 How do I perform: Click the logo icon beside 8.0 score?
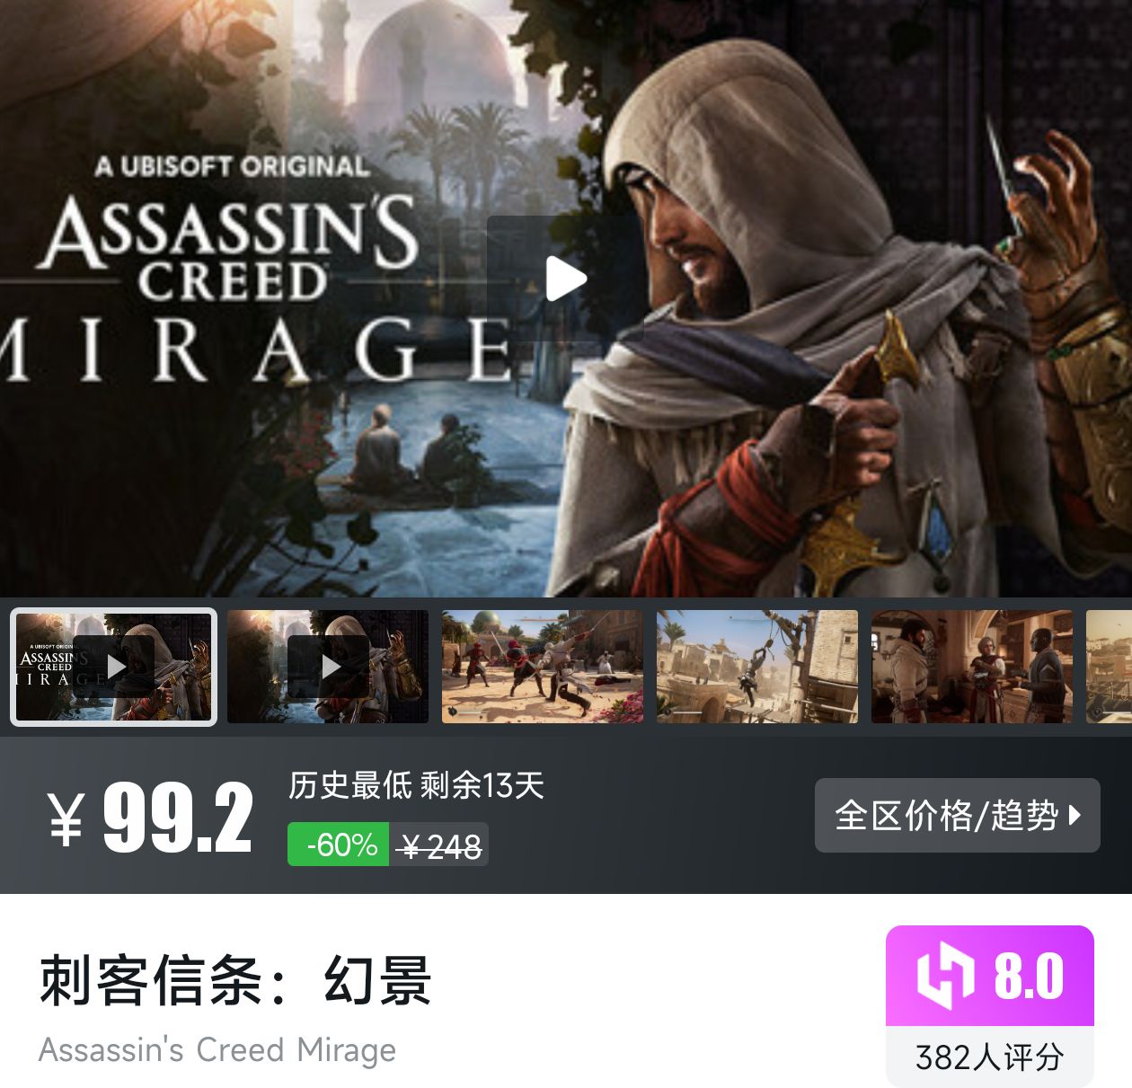[945, 976]
